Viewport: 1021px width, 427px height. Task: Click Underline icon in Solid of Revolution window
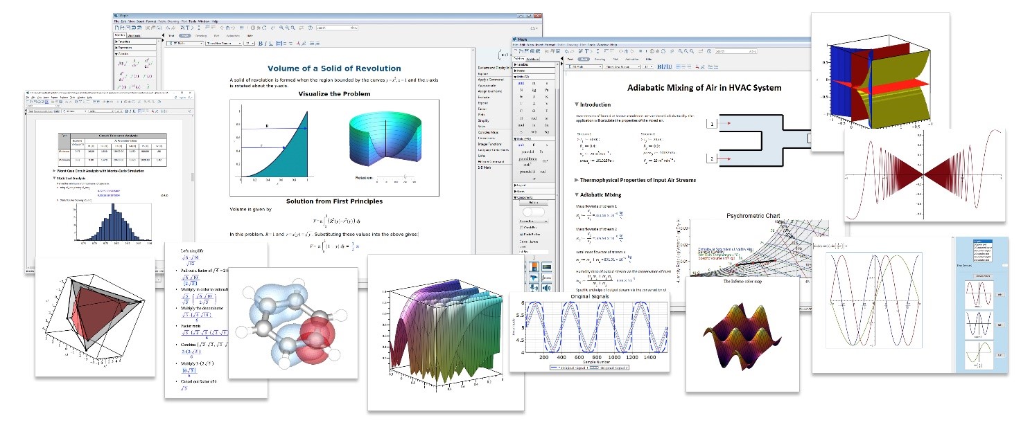(270, 43)
